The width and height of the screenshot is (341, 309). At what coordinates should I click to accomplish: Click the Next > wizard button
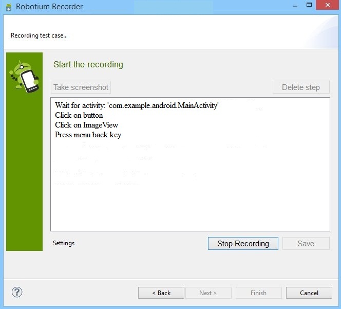pos(208,293)
